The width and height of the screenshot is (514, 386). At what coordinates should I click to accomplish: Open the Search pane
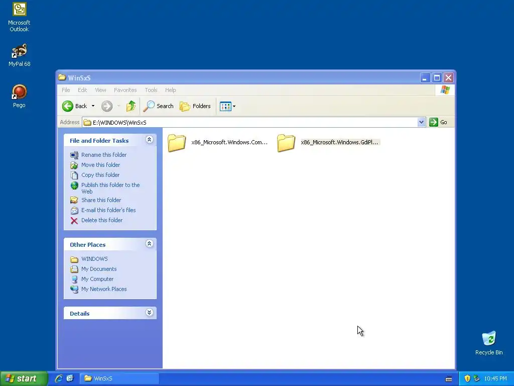point(158,106)
